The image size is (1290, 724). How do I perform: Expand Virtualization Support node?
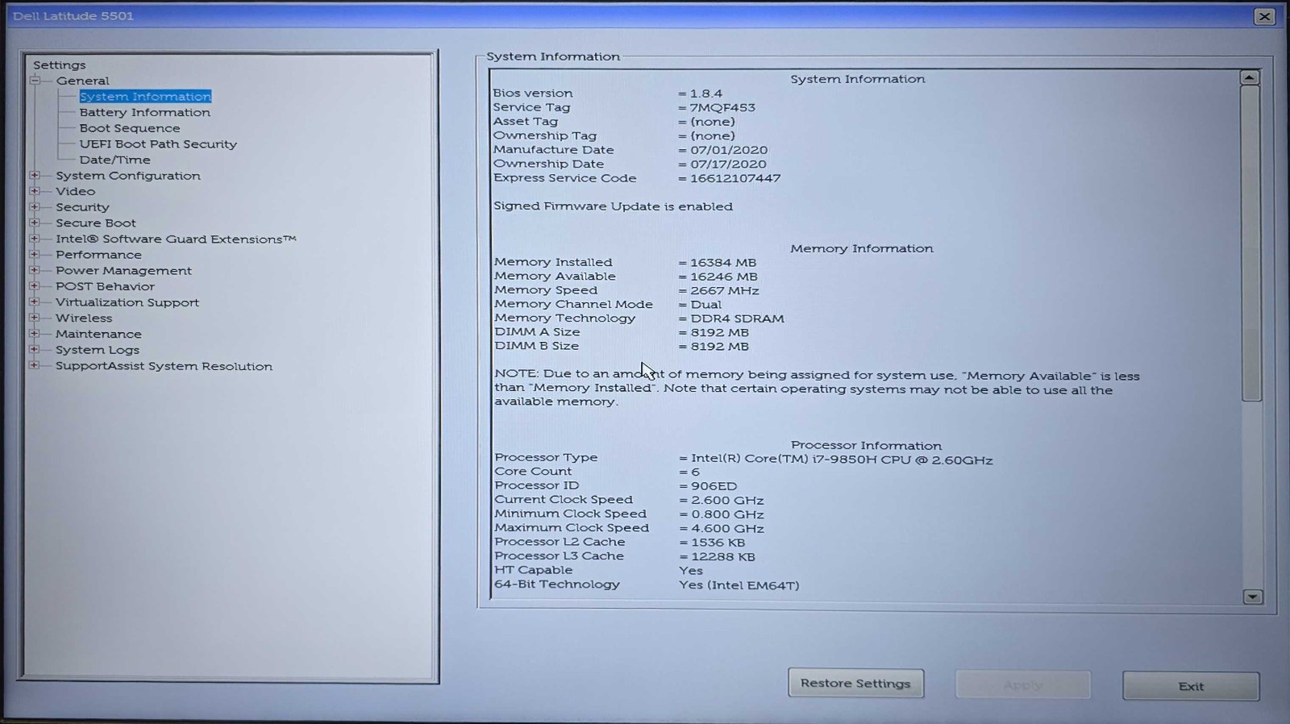(x=35, y=302)
